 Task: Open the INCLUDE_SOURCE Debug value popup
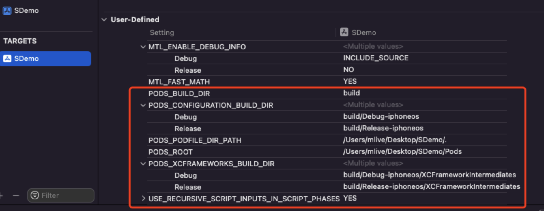[376, 58]
